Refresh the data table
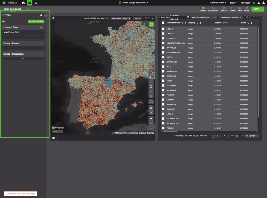267x198 pixels. click(x=250, y=17)
